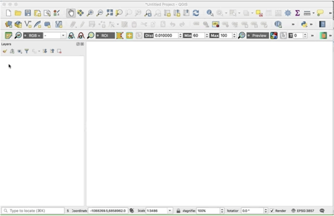Adjust the Magnifier percentage stepper
This screenshot has width=334, height=216.
[x=222, y=211]
